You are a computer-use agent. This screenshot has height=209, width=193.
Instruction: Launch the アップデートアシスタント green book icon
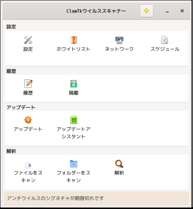tap(74, 120)
